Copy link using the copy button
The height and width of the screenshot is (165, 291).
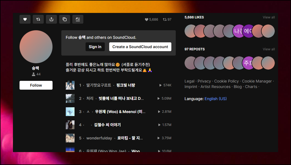[x=65, y=19]
